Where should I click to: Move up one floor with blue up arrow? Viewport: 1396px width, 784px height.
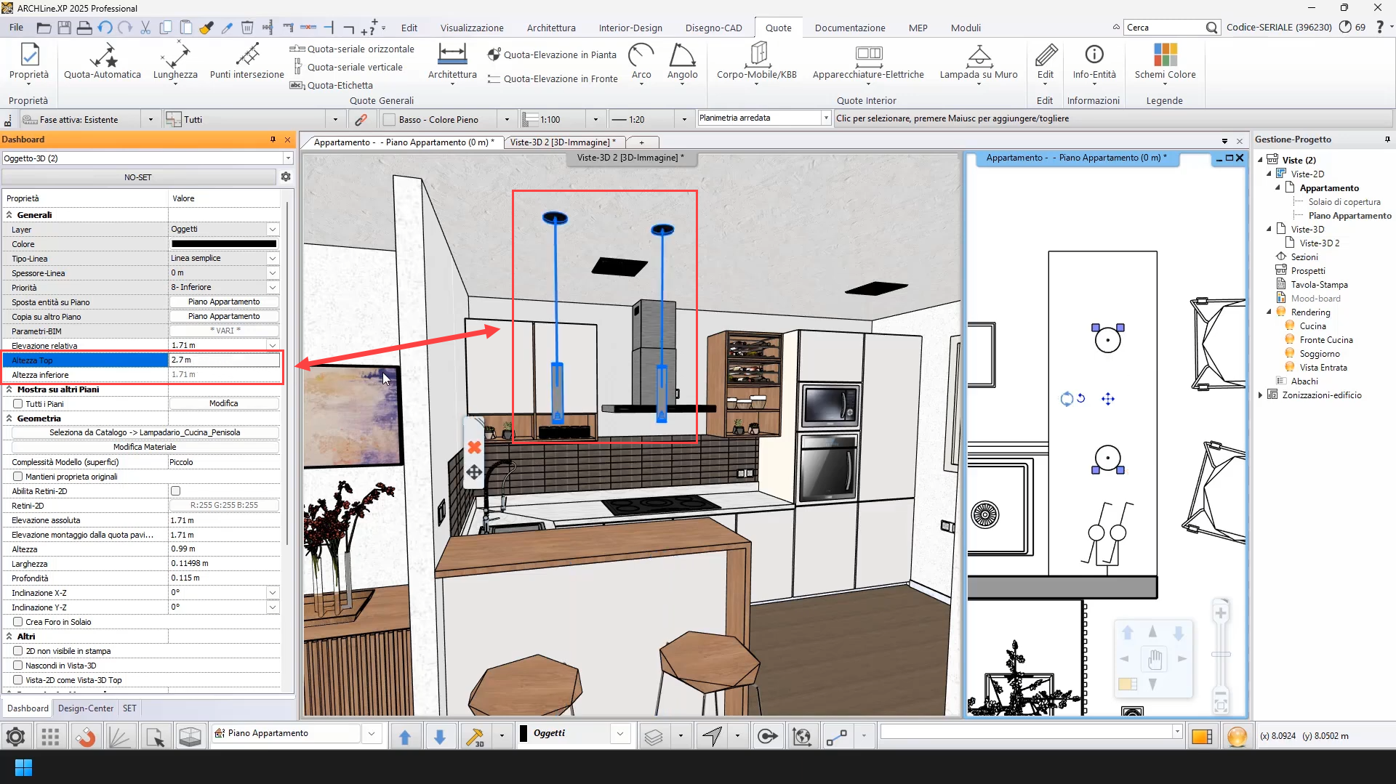pos(405,737)
